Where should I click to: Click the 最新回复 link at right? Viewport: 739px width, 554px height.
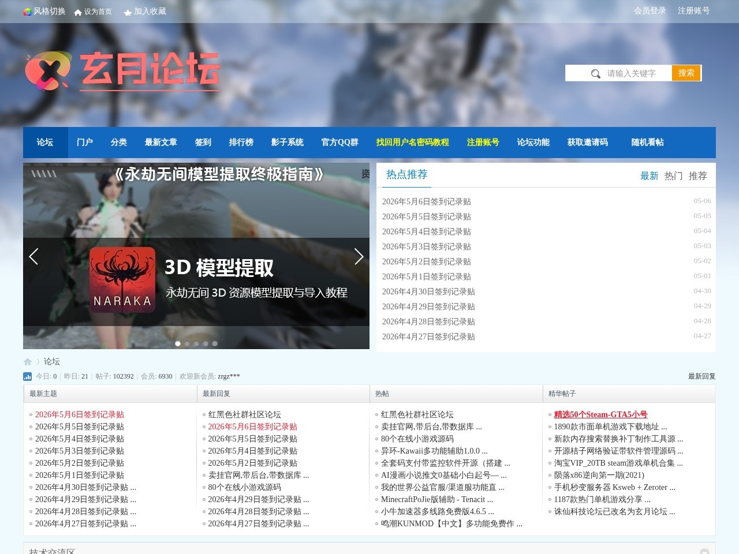click(x=702, y=376)
